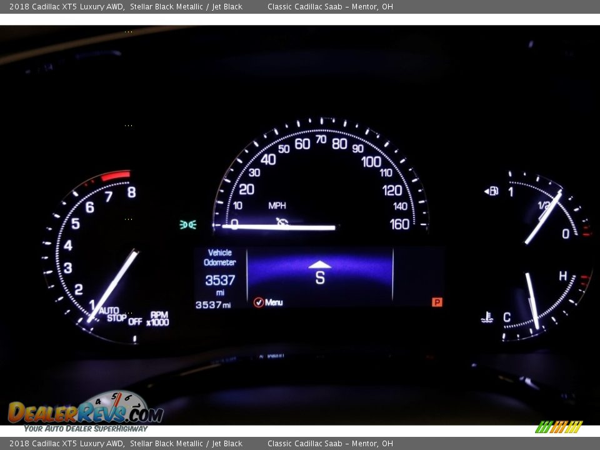600x450 pixels.
Task: Click the orange P parking indicator
Action: tap(437, 302)
